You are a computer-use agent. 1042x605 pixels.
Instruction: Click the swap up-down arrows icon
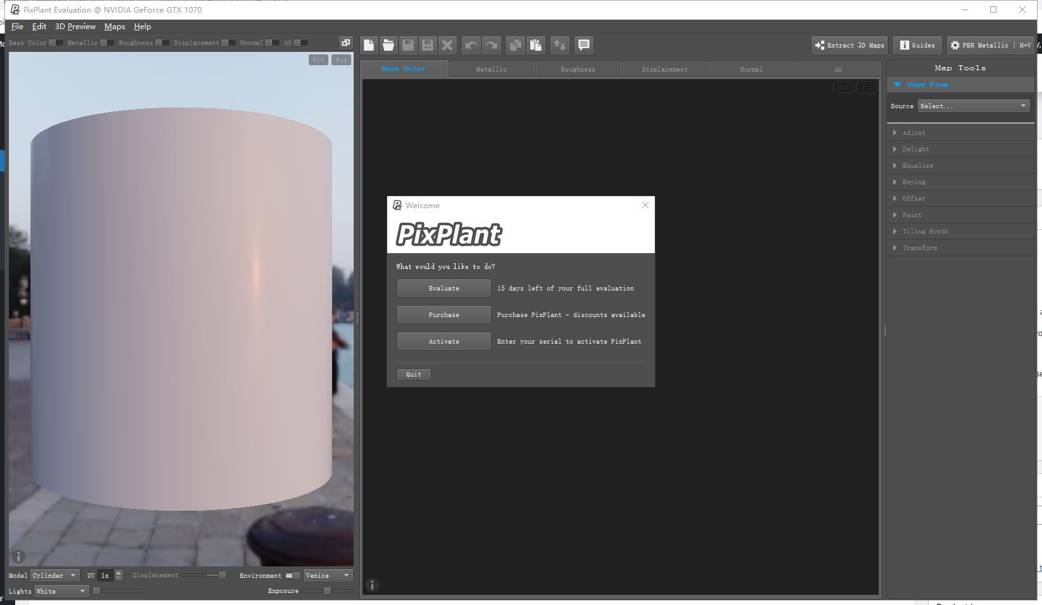pos(560,45)
